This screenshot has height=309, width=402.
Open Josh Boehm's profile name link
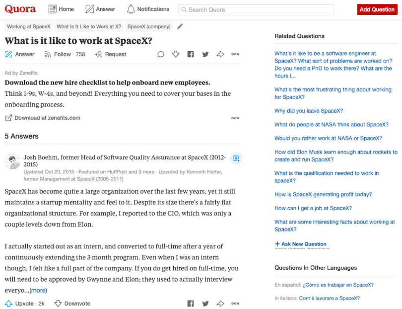tap(41, 157)
